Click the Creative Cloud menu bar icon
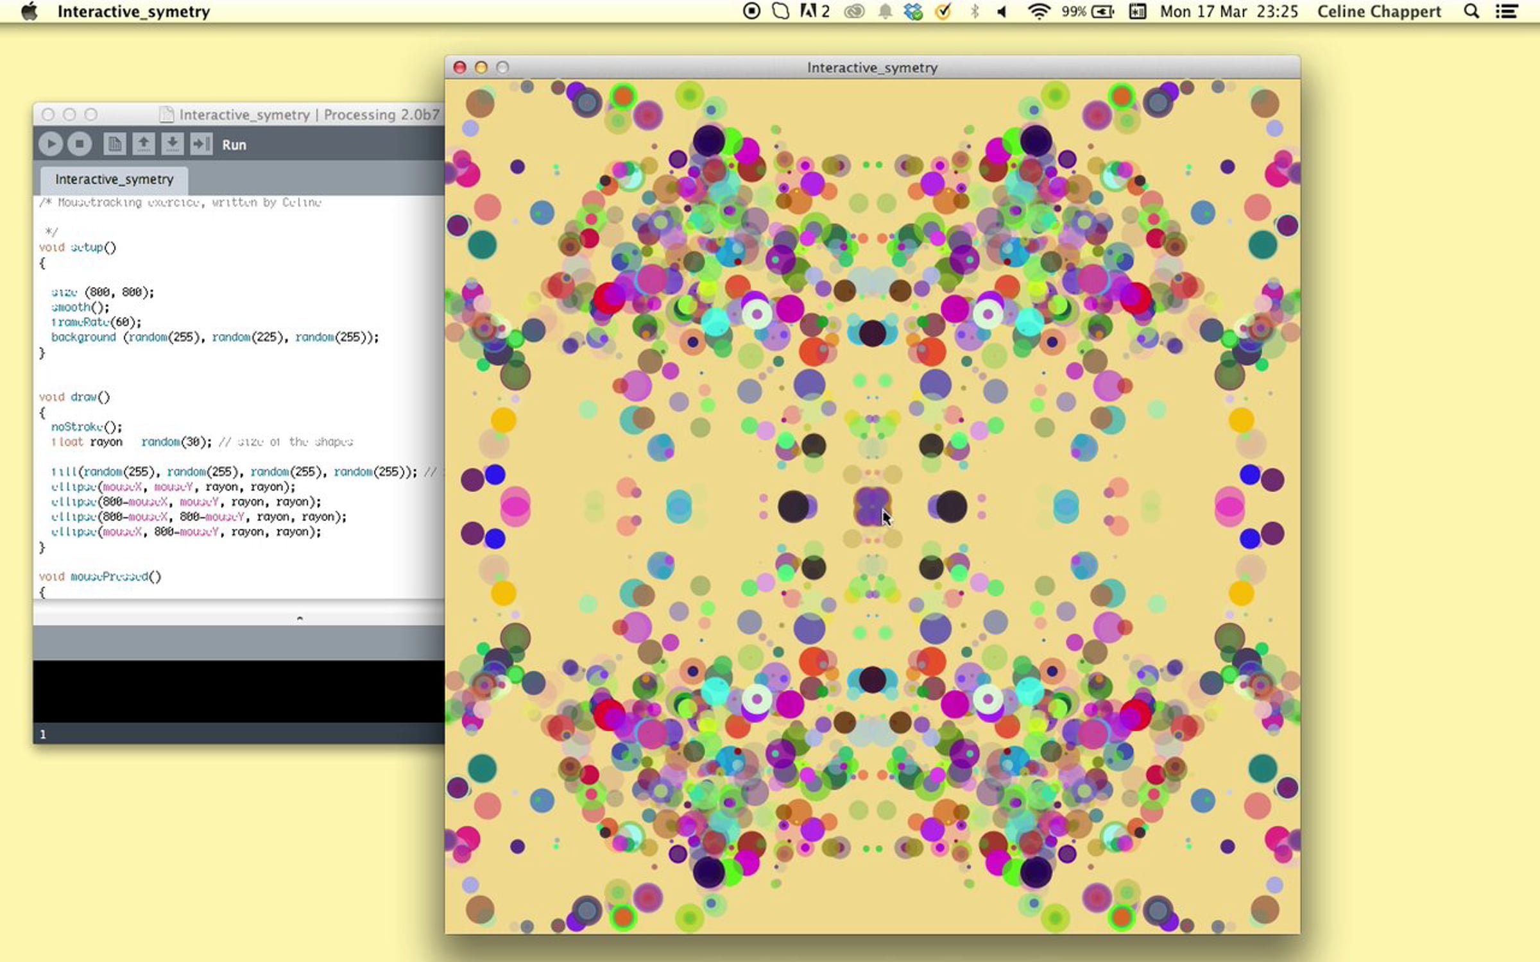 854,12
